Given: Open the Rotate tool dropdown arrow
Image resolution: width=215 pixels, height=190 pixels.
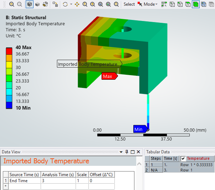Looking at the screenshot, I should [71, 4].
